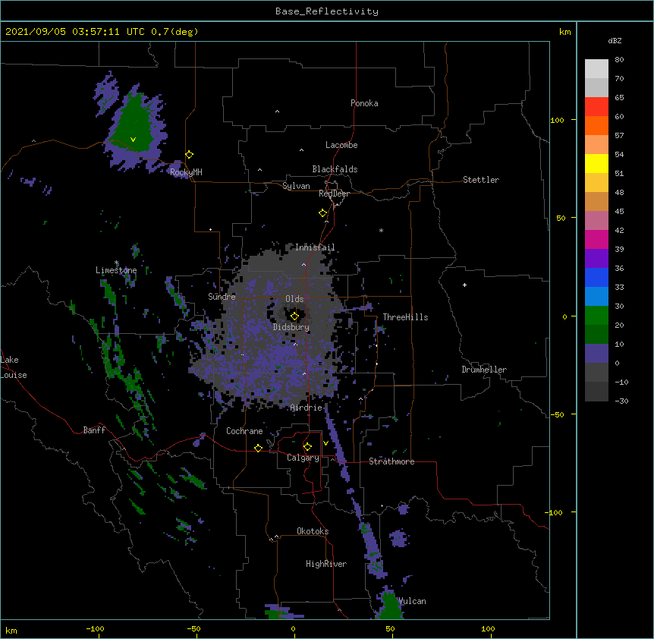Click the Calgary city label
This screenshot has width=654, height=639.
[303, 458]
